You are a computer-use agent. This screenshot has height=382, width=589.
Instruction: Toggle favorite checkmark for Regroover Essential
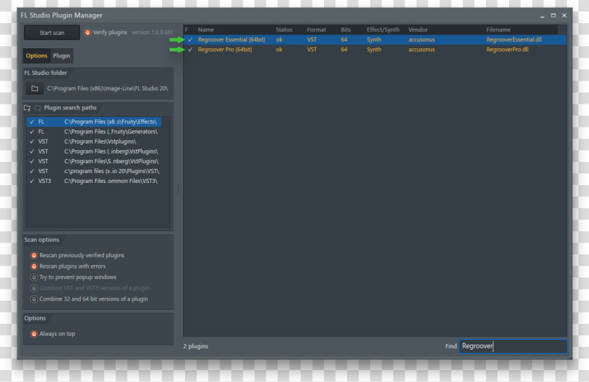coord(191,39)
